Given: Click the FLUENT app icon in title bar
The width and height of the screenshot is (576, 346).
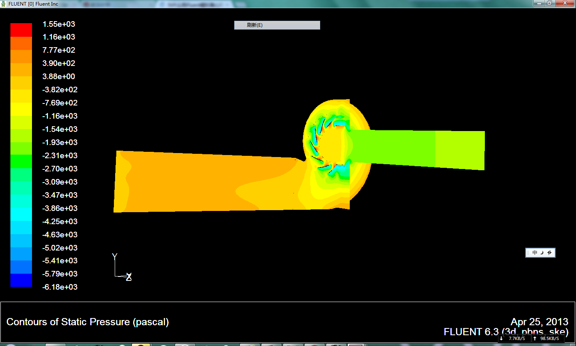Looking at the screenshot, I should (x=4, y=4).
